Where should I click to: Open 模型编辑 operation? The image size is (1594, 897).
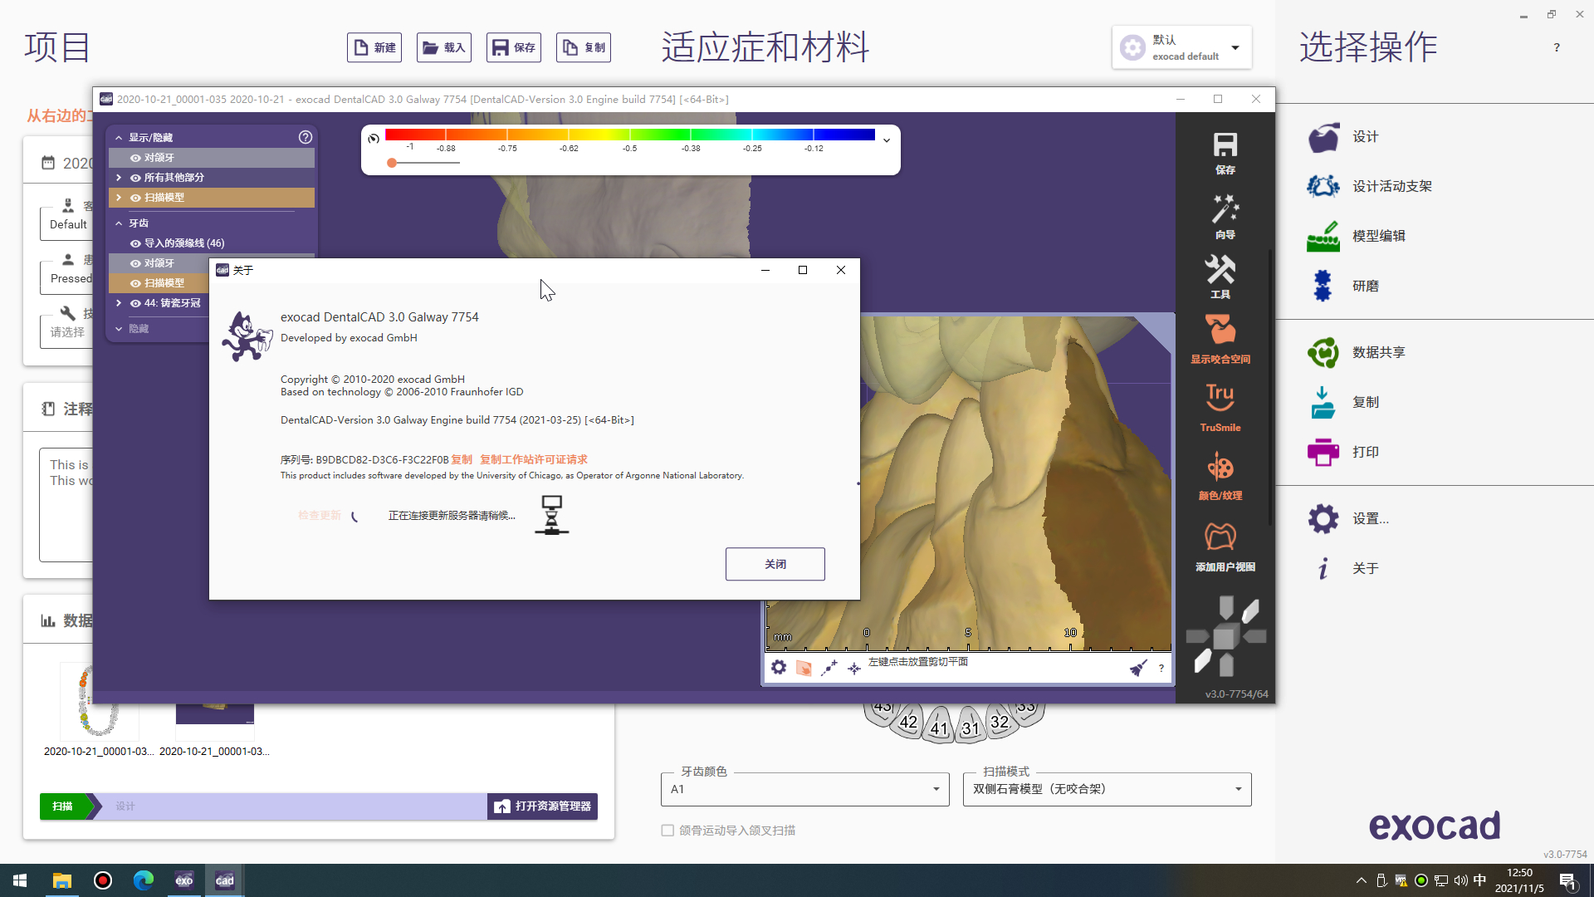[x=1323, y=236]
